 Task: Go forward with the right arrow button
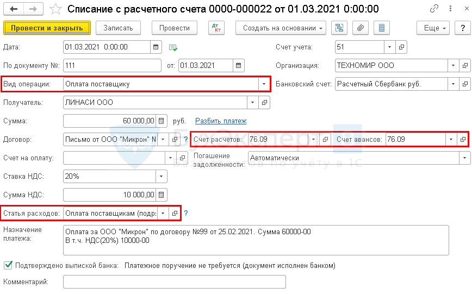33,9
